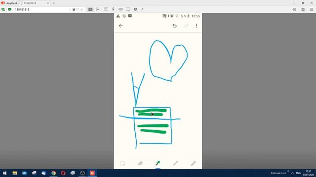Switch ENG input language in tray
This screenshot has width=316, height=177.
point(298,173)
